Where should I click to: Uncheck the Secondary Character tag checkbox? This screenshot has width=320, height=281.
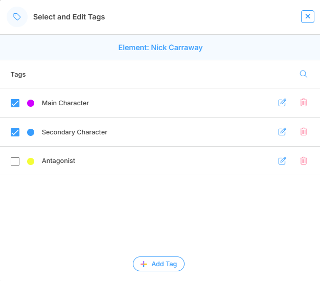15,132
